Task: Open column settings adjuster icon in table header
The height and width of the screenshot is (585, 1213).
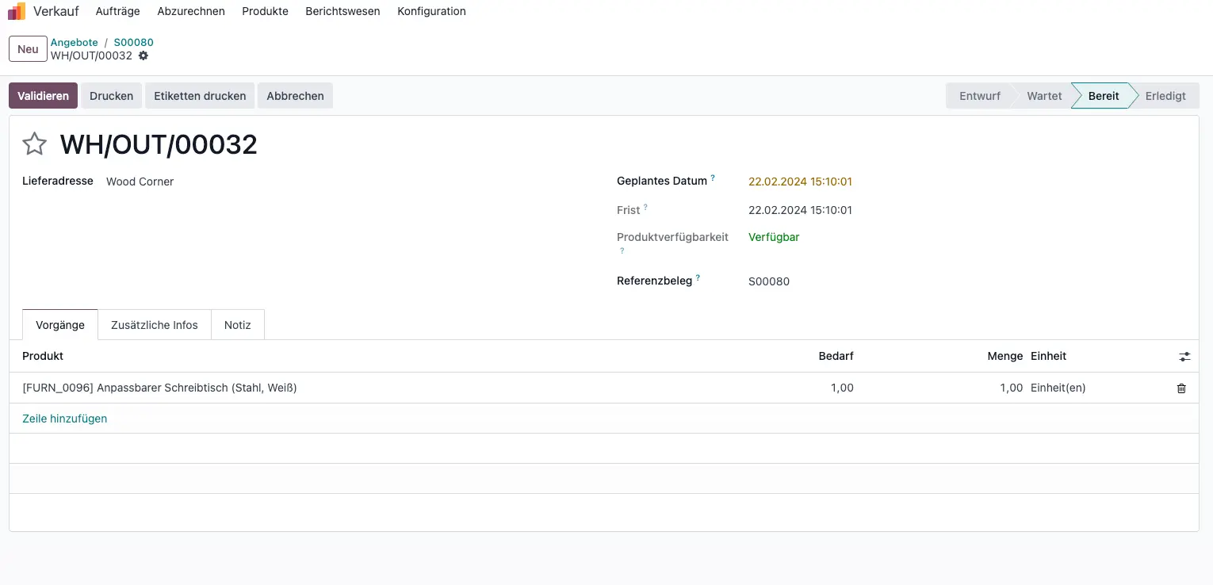Action: (1184, 357)
